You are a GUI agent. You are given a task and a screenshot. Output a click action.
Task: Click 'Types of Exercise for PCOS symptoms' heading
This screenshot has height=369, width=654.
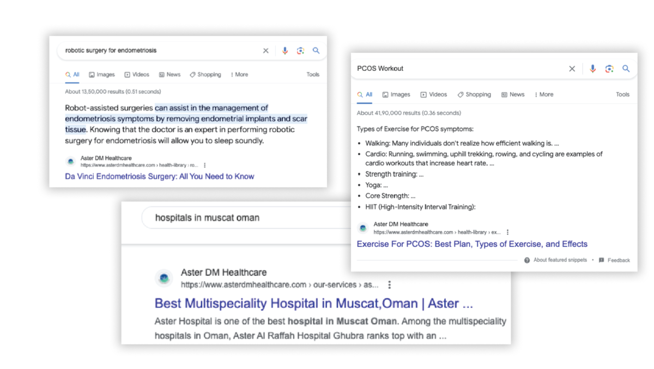point(415,129)
